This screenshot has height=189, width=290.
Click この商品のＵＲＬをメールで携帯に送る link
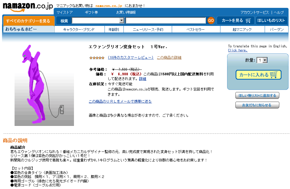click(x=120, y=101)
